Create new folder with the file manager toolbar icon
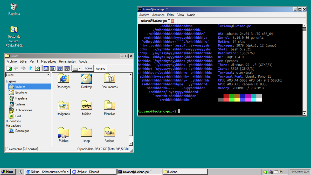Image resolution: width=311 pixels, height=175 pixels. coord(9,68)
